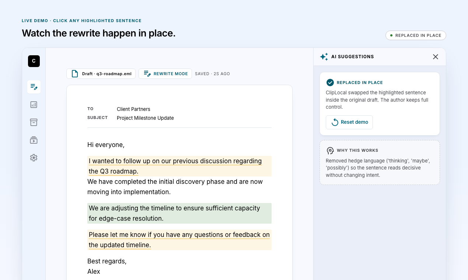
Task: Close the AI Suggestions panel
Action: click(436, 57)
